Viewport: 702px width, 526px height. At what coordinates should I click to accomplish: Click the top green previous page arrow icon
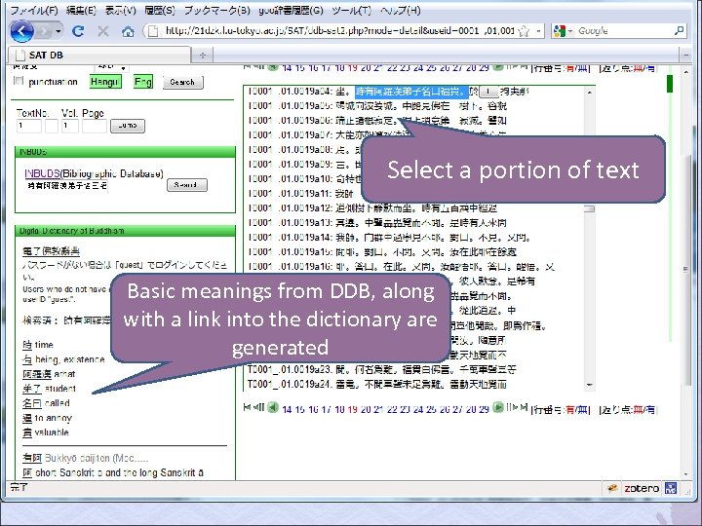coord(273,67)
